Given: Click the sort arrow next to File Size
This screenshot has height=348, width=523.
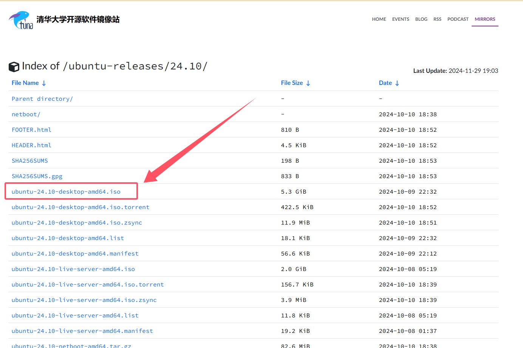Looking at the screenshot, I should tap(308, 83).
